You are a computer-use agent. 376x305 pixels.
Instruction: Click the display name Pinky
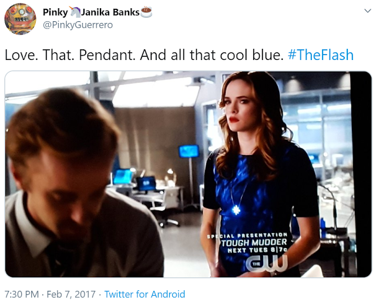point(55,12)
